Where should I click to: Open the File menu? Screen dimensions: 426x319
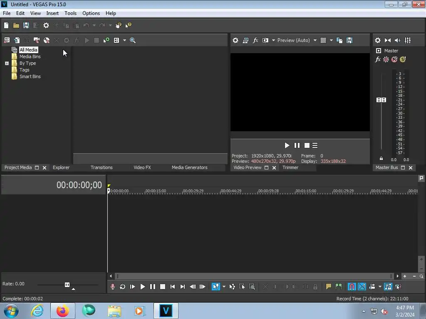7,13
